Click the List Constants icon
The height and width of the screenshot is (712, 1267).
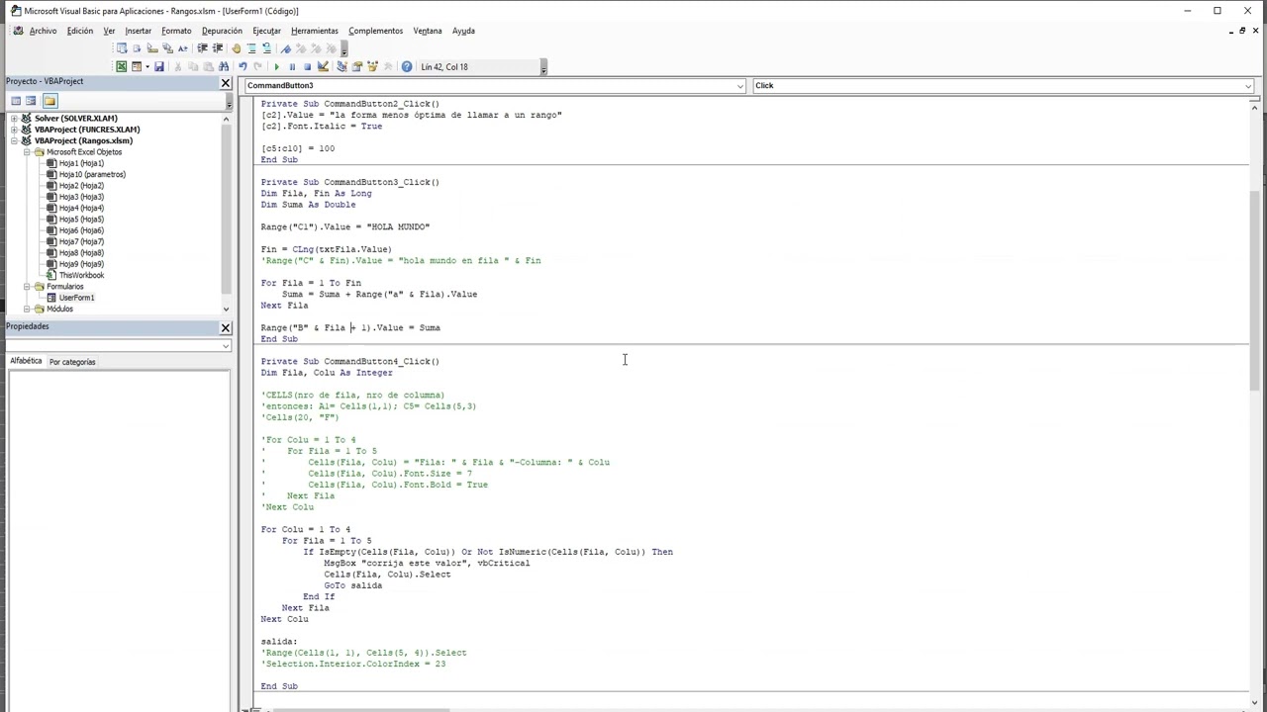pos(137,48)
